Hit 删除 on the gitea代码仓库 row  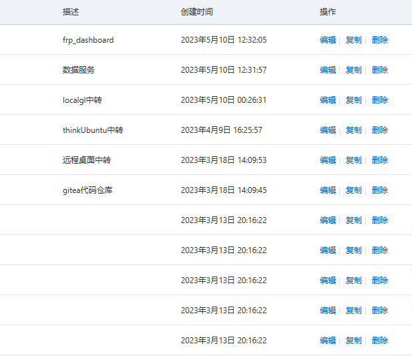379,190
